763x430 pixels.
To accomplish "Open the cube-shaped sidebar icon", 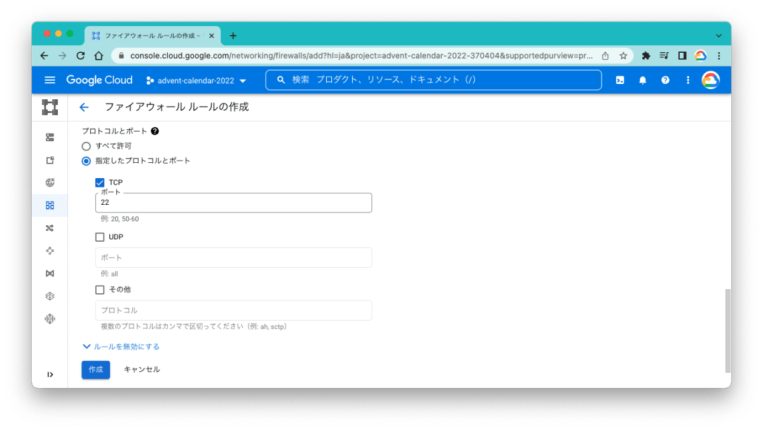I will (50, 296).
